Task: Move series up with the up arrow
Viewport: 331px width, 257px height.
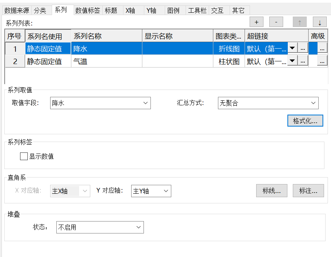Action: (300, 22)
